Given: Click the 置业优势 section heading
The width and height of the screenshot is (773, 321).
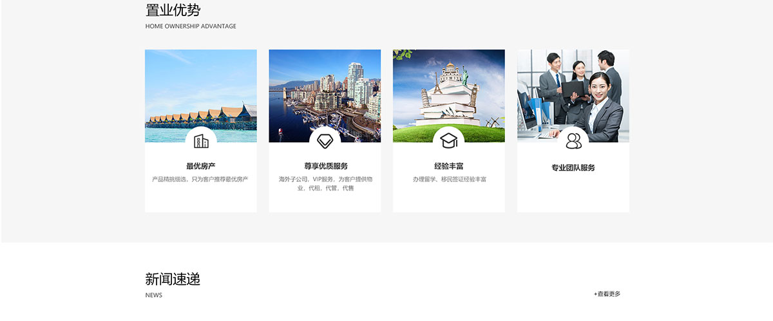Looking at the screenshot, I should pos(173,10).
